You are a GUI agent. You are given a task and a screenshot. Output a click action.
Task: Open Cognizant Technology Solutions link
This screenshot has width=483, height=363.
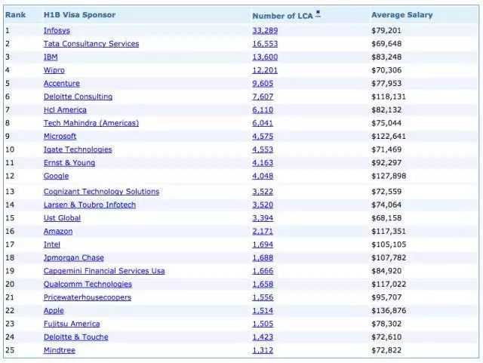(101, 192)
